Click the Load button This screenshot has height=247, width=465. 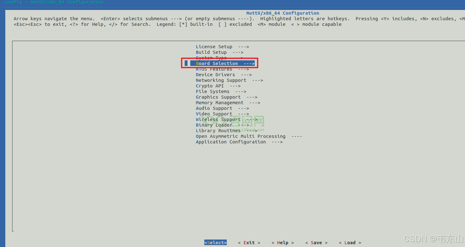(350, 243)
